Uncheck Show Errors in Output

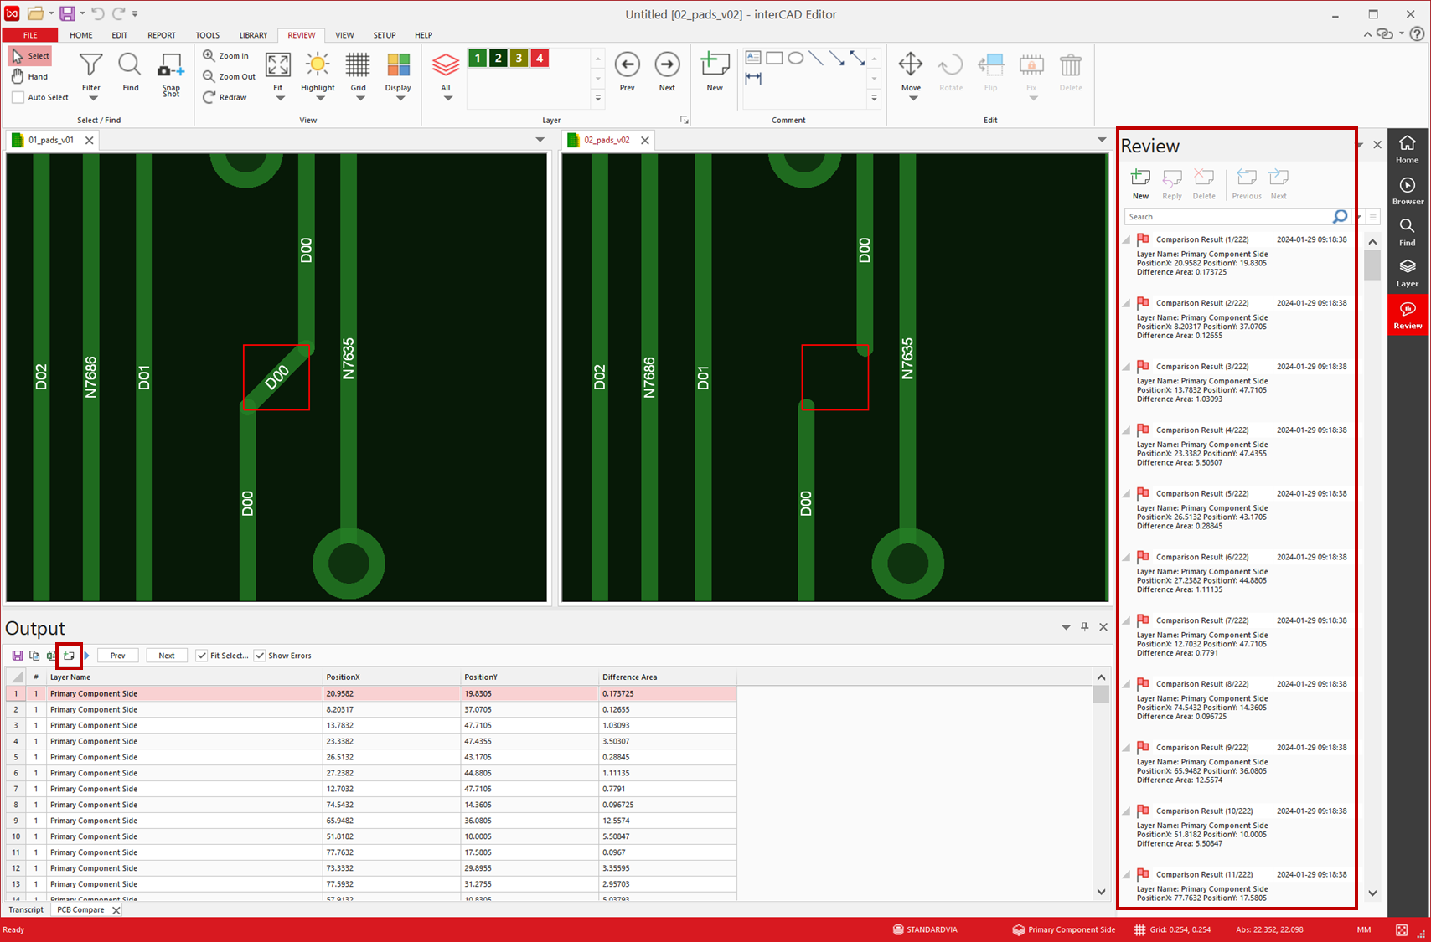click(260, 656)
